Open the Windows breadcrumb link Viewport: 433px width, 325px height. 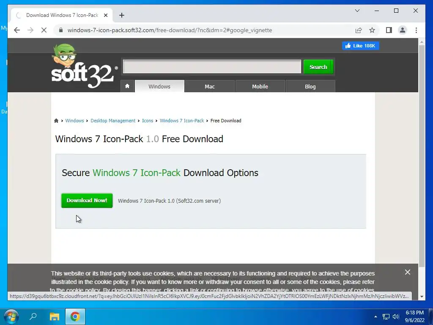pos(74,121)
